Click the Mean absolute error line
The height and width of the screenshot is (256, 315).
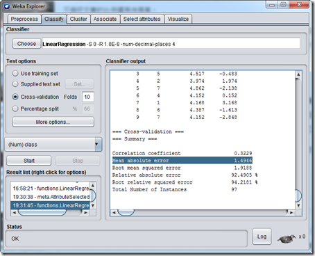tap(182, 161)
